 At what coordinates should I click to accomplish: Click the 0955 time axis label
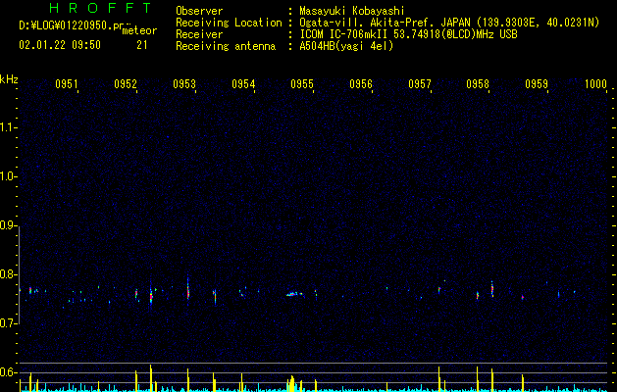point(302,83)
